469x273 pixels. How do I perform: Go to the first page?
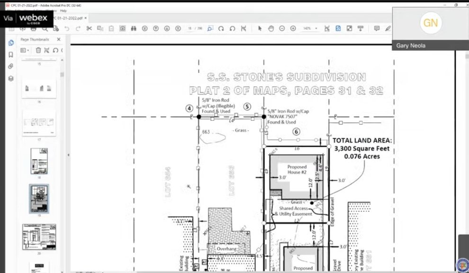pos(145,28)
